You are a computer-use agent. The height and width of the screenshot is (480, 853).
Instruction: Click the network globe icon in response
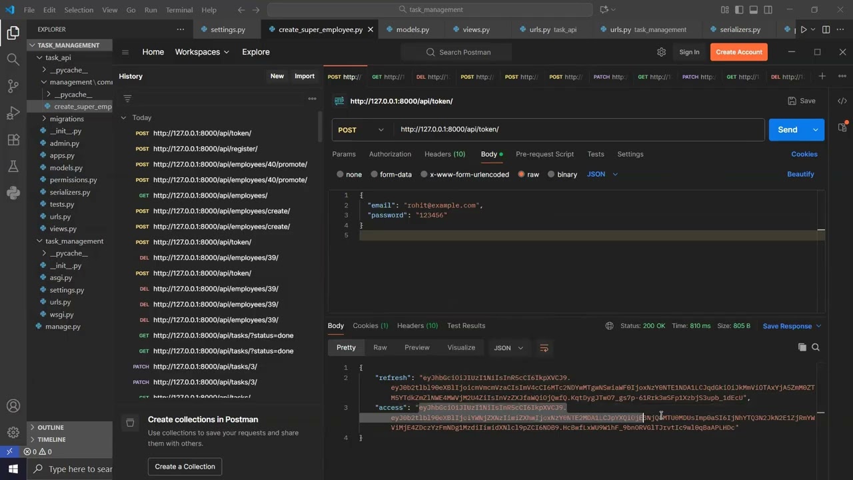[x=609, y=326]
